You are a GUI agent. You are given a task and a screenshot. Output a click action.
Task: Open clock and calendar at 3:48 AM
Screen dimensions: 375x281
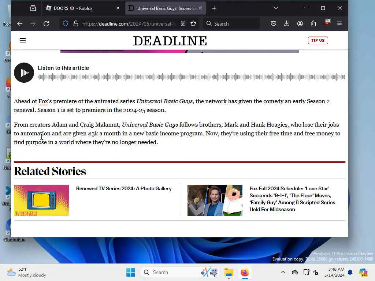click(x=334, y=272)
